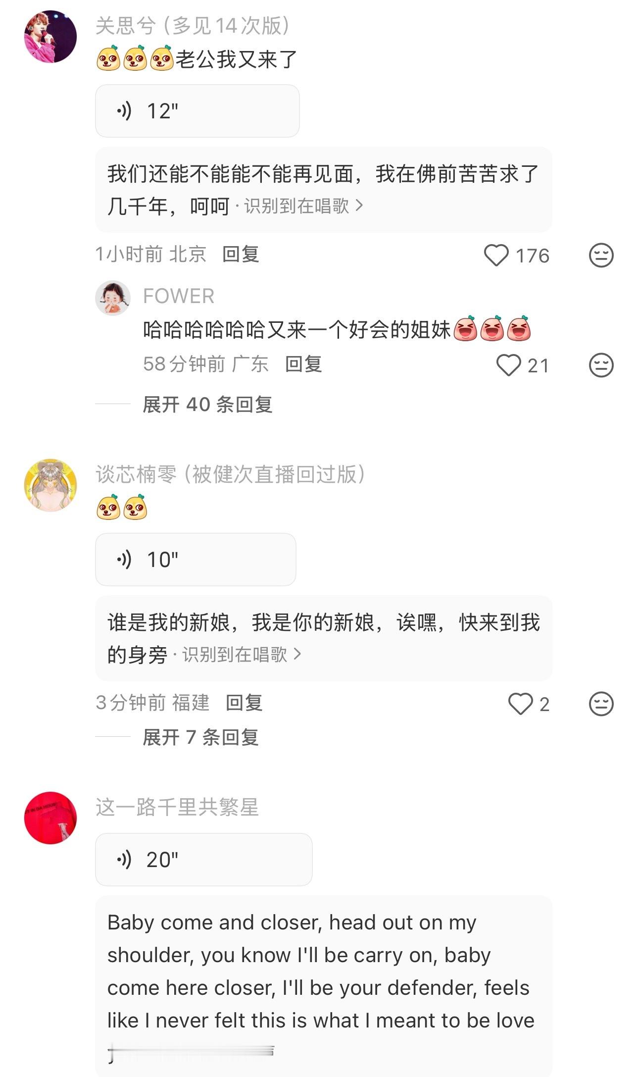Like the comment with 176 likes
The image size is (638, 1077).
tap(496, 256)
